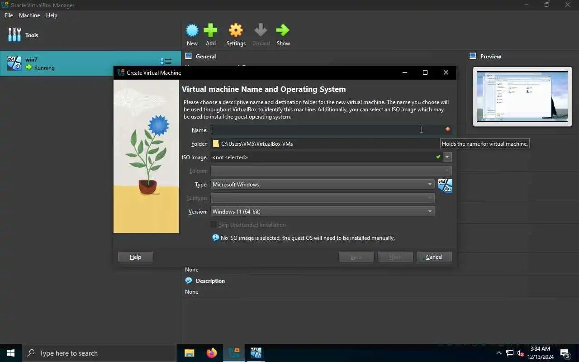Image resolution: width=579 pixels, height=362 pixels.
Task: Click the Next button
Action: point(395,257)
